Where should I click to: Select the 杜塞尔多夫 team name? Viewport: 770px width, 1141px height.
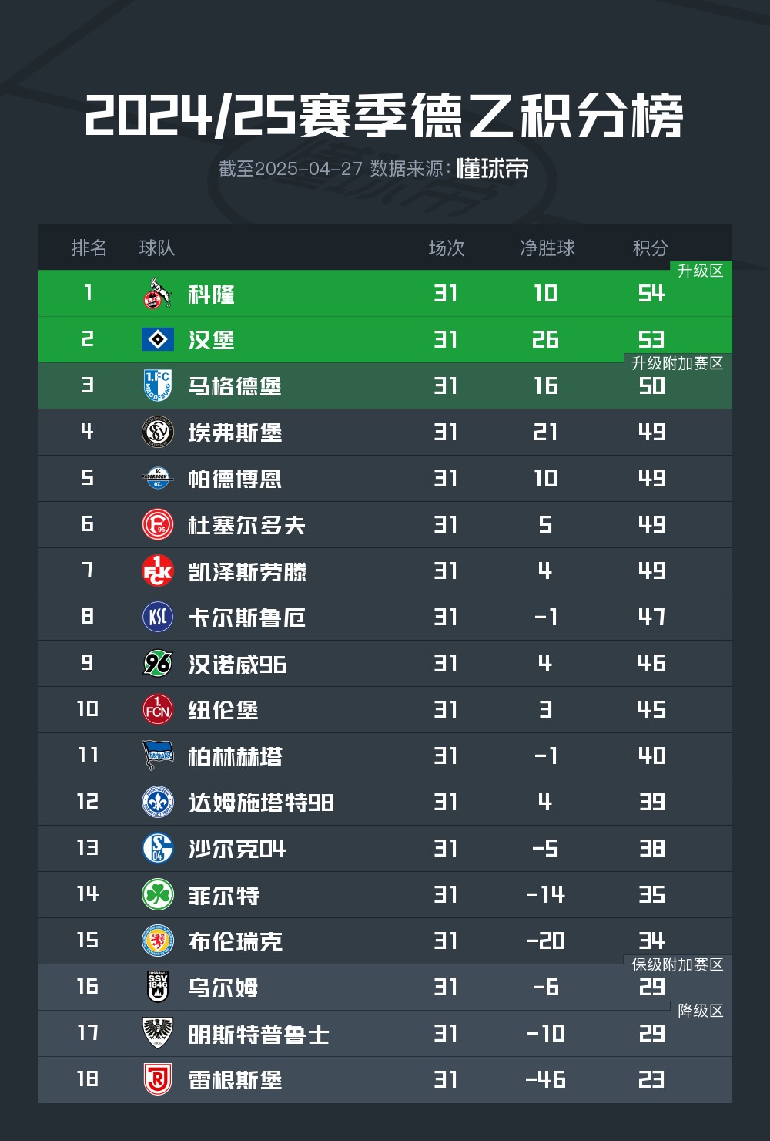247,525
